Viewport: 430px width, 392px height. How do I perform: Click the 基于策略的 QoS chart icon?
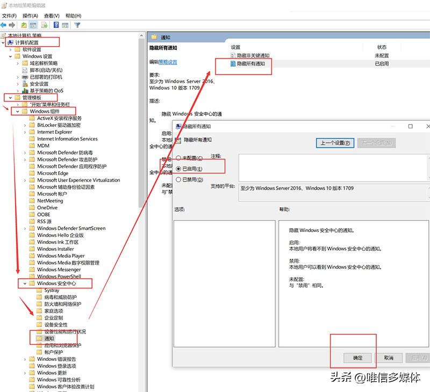point(25,91)
